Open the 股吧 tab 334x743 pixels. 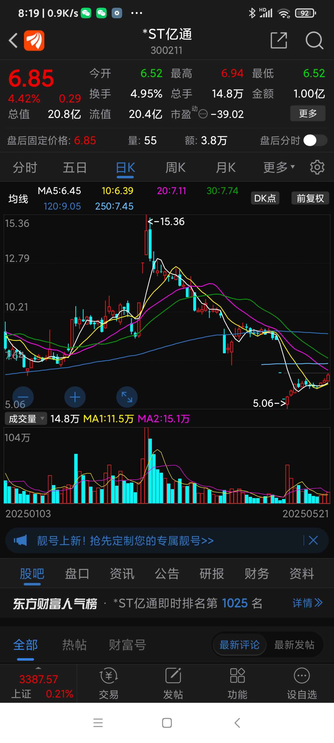click(x=32, y=574)
